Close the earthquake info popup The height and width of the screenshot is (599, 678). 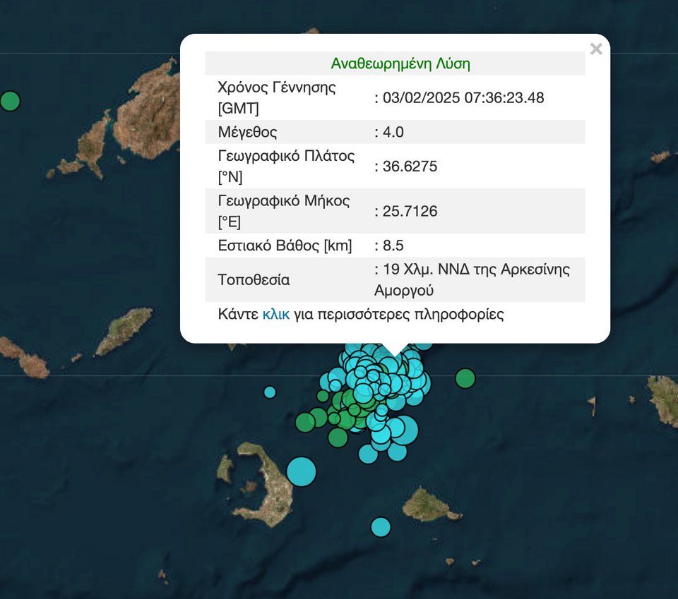(x=596, y=49)
